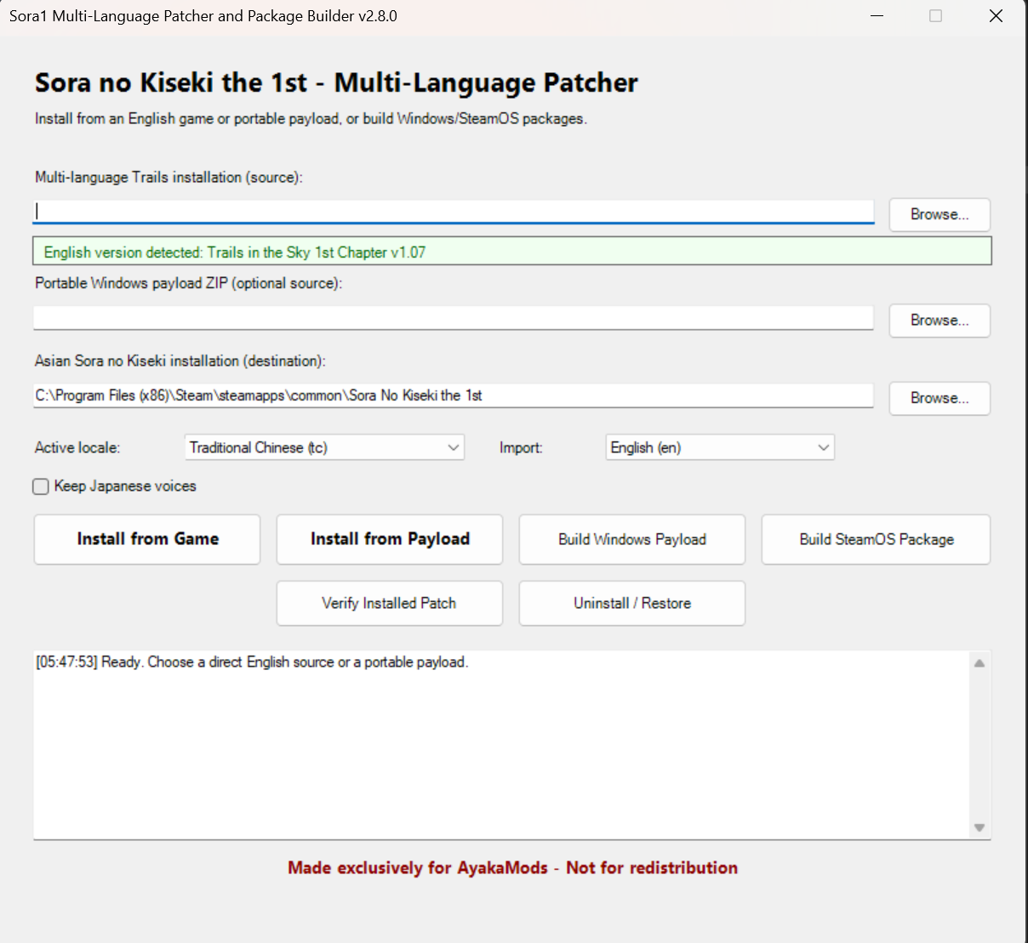Open the Active locale dropdown
The height and width of the screenshot is (943, 1028).
[324, 447]
